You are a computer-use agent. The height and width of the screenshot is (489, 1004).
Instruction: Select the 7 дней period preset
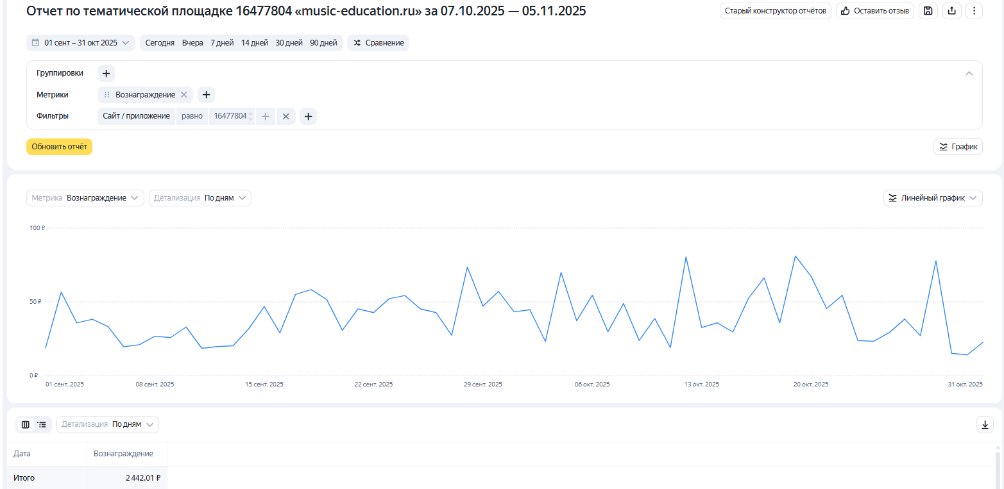point(222,43)
